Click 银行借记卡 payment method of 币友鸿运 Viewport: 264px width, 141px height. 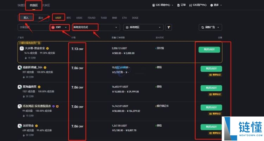pos(163,106)
